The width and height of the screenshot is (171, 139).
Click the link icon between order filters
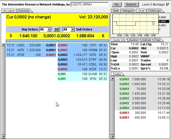[x=57, y=29]
